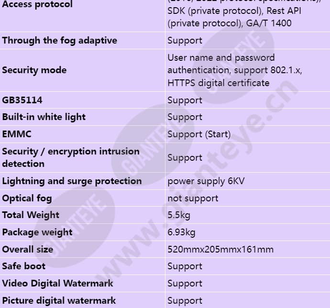Select the "Built-in white light" label
Viewport: 330px width, 308px height.
44,117
